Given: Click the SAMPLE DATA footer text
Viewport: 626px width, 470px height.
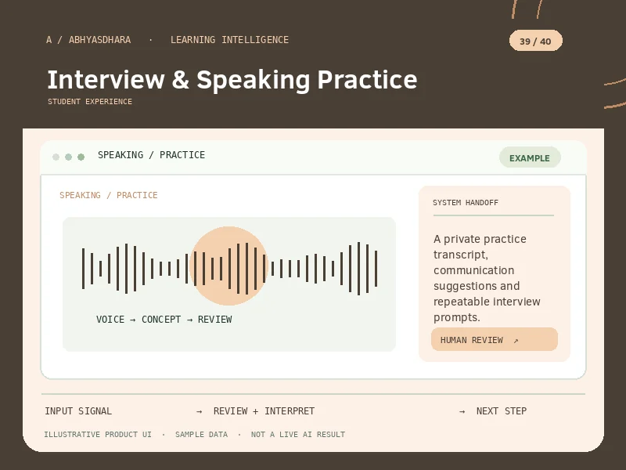Looking at the screenshot, I should click(x=202, y=434).
